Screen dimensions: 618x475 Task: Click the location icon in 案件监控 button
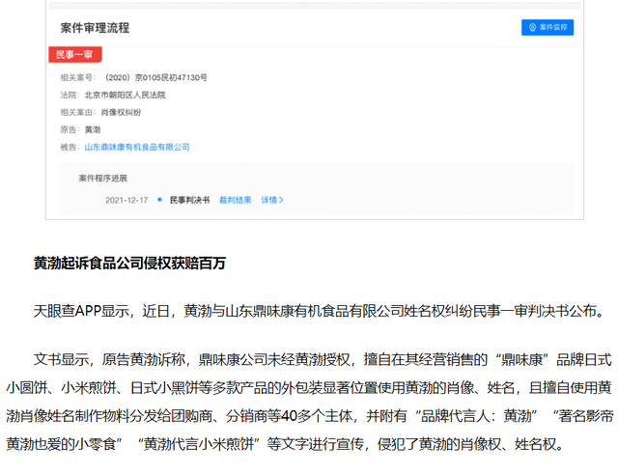532,27
